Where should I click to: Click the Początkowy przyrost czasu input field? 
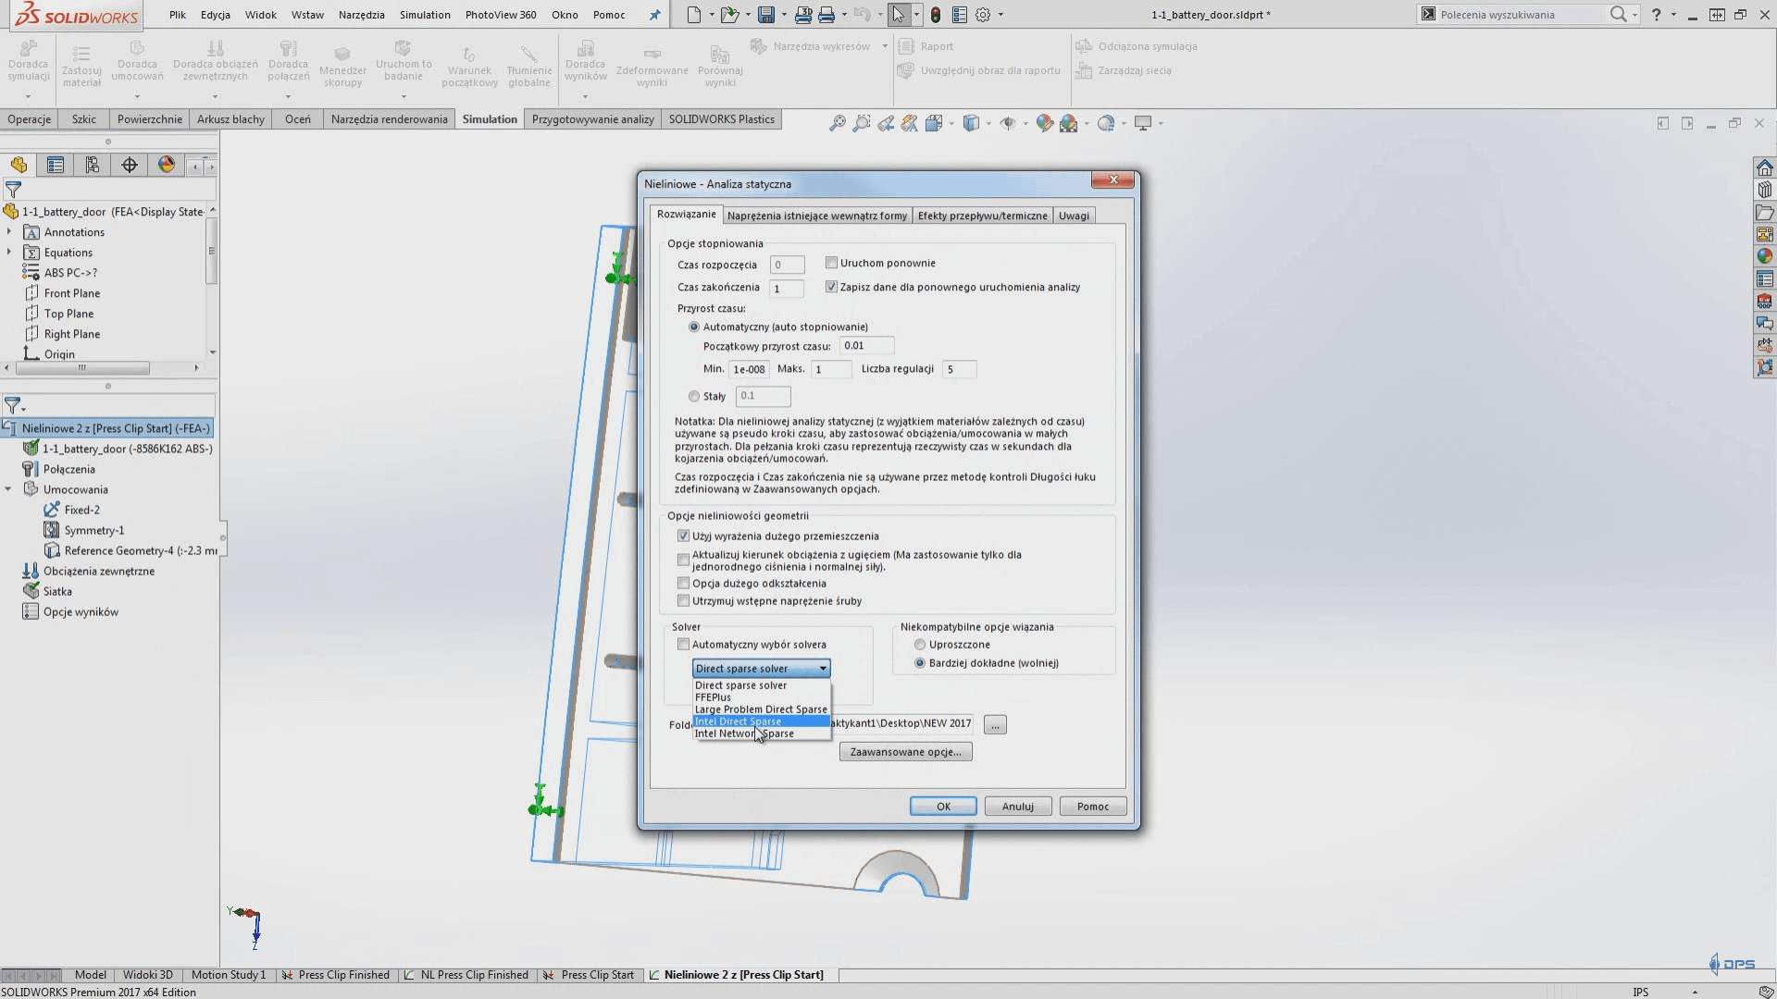(x=866, y=346)
